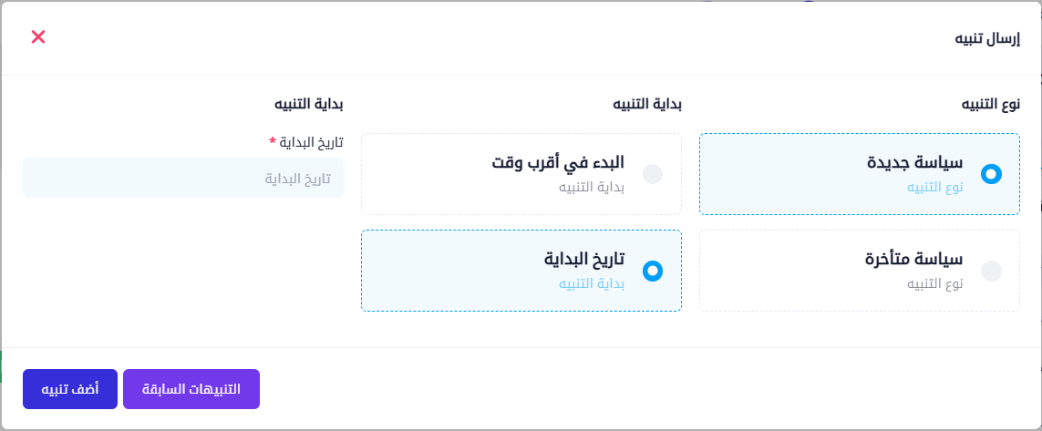Click the bold "البدء في أقرب وقت" card title

(x=558, y=163)
